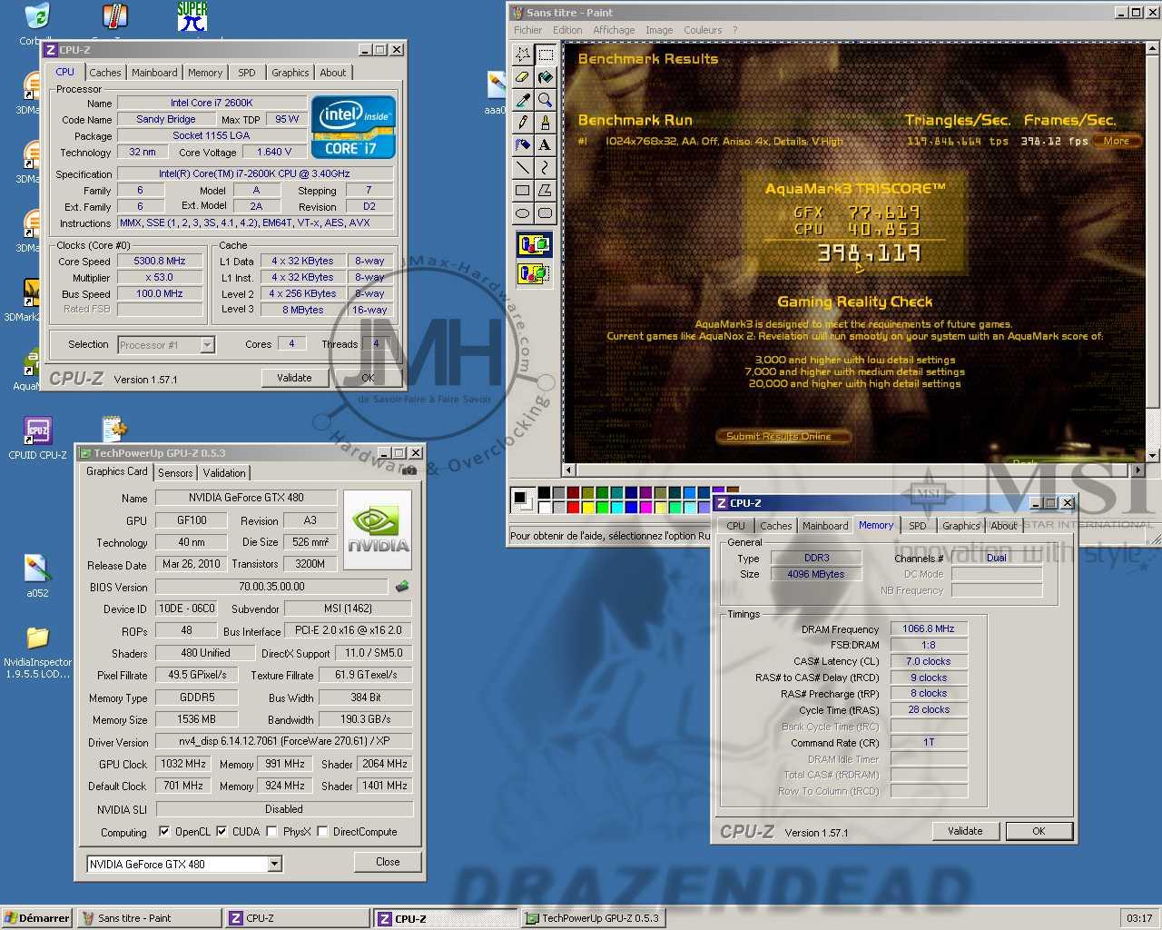Select the Ellipse shape tool
1162x930 pixels.
point(523,213)
